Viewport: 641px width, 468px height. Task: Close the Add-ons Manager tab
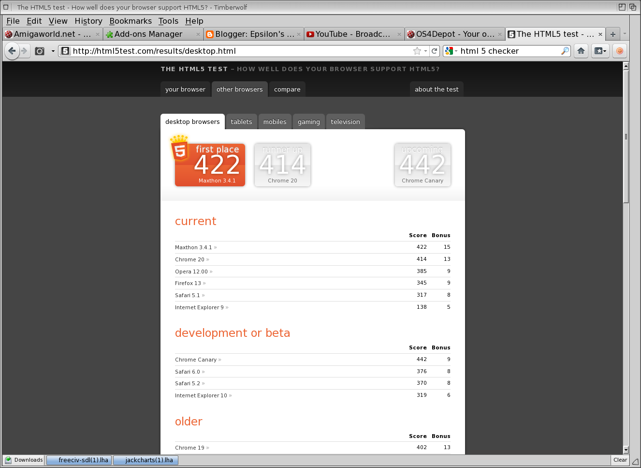pos(198,34)
